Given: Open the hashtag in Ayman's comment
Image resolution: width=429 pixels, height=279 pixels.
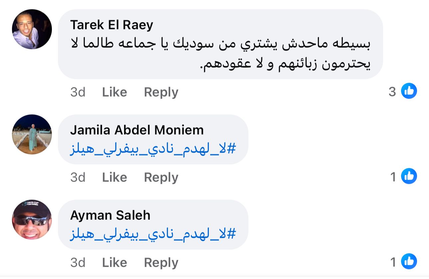Looking at the screenshot, I should point(153,234).
